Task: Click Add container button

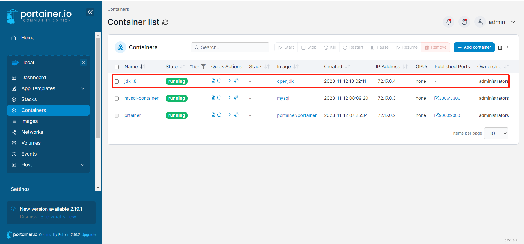Action: pos(474,47)
